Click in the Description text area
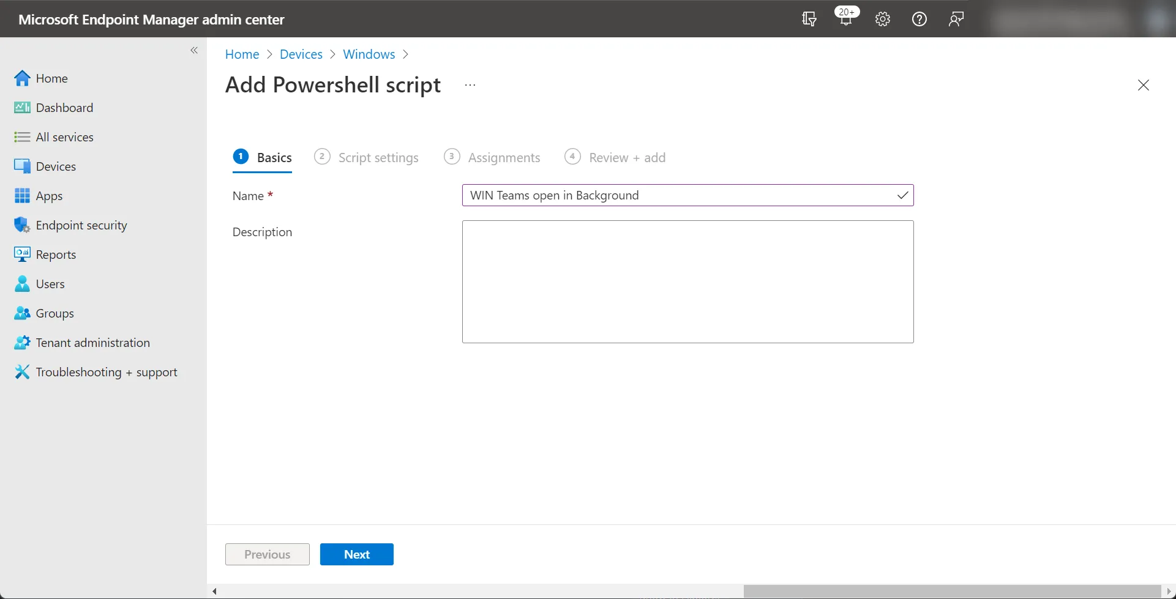Viewport: 1176px width, 599px height. click(687, 281)
